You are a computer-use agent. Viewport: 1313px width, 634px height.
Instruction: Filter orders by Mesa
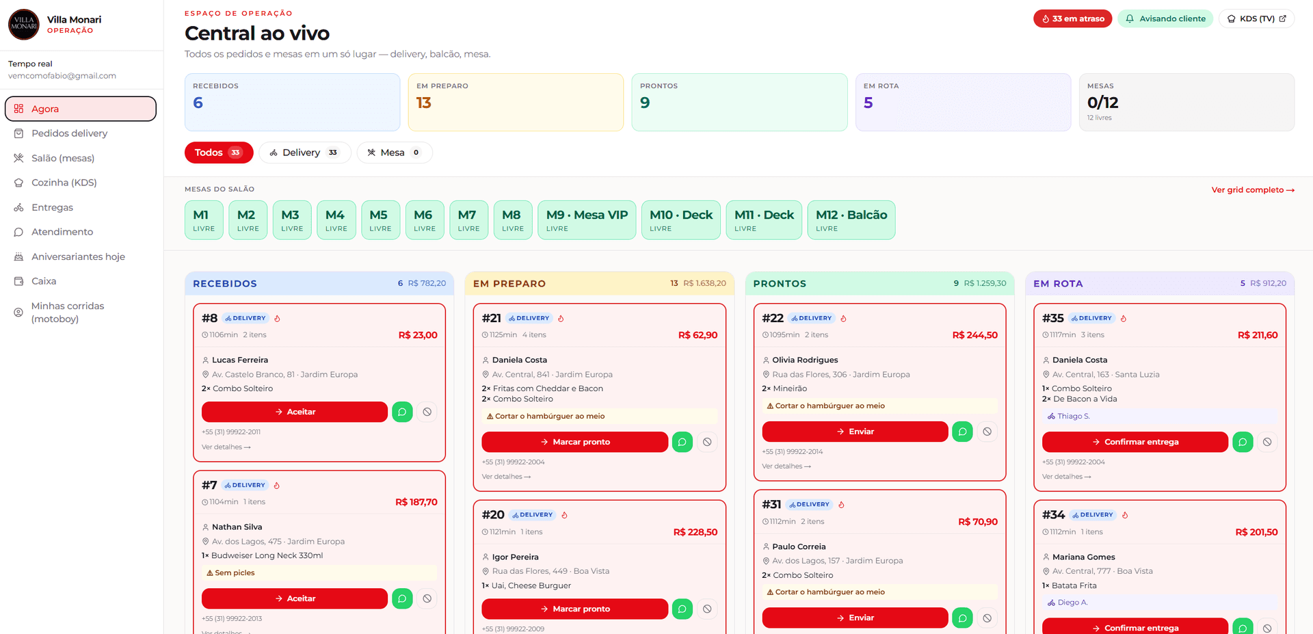click(395, 153)
